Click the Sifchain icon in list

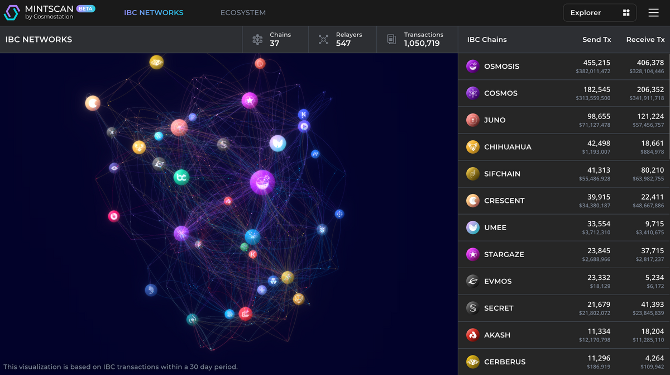(473, 174)
